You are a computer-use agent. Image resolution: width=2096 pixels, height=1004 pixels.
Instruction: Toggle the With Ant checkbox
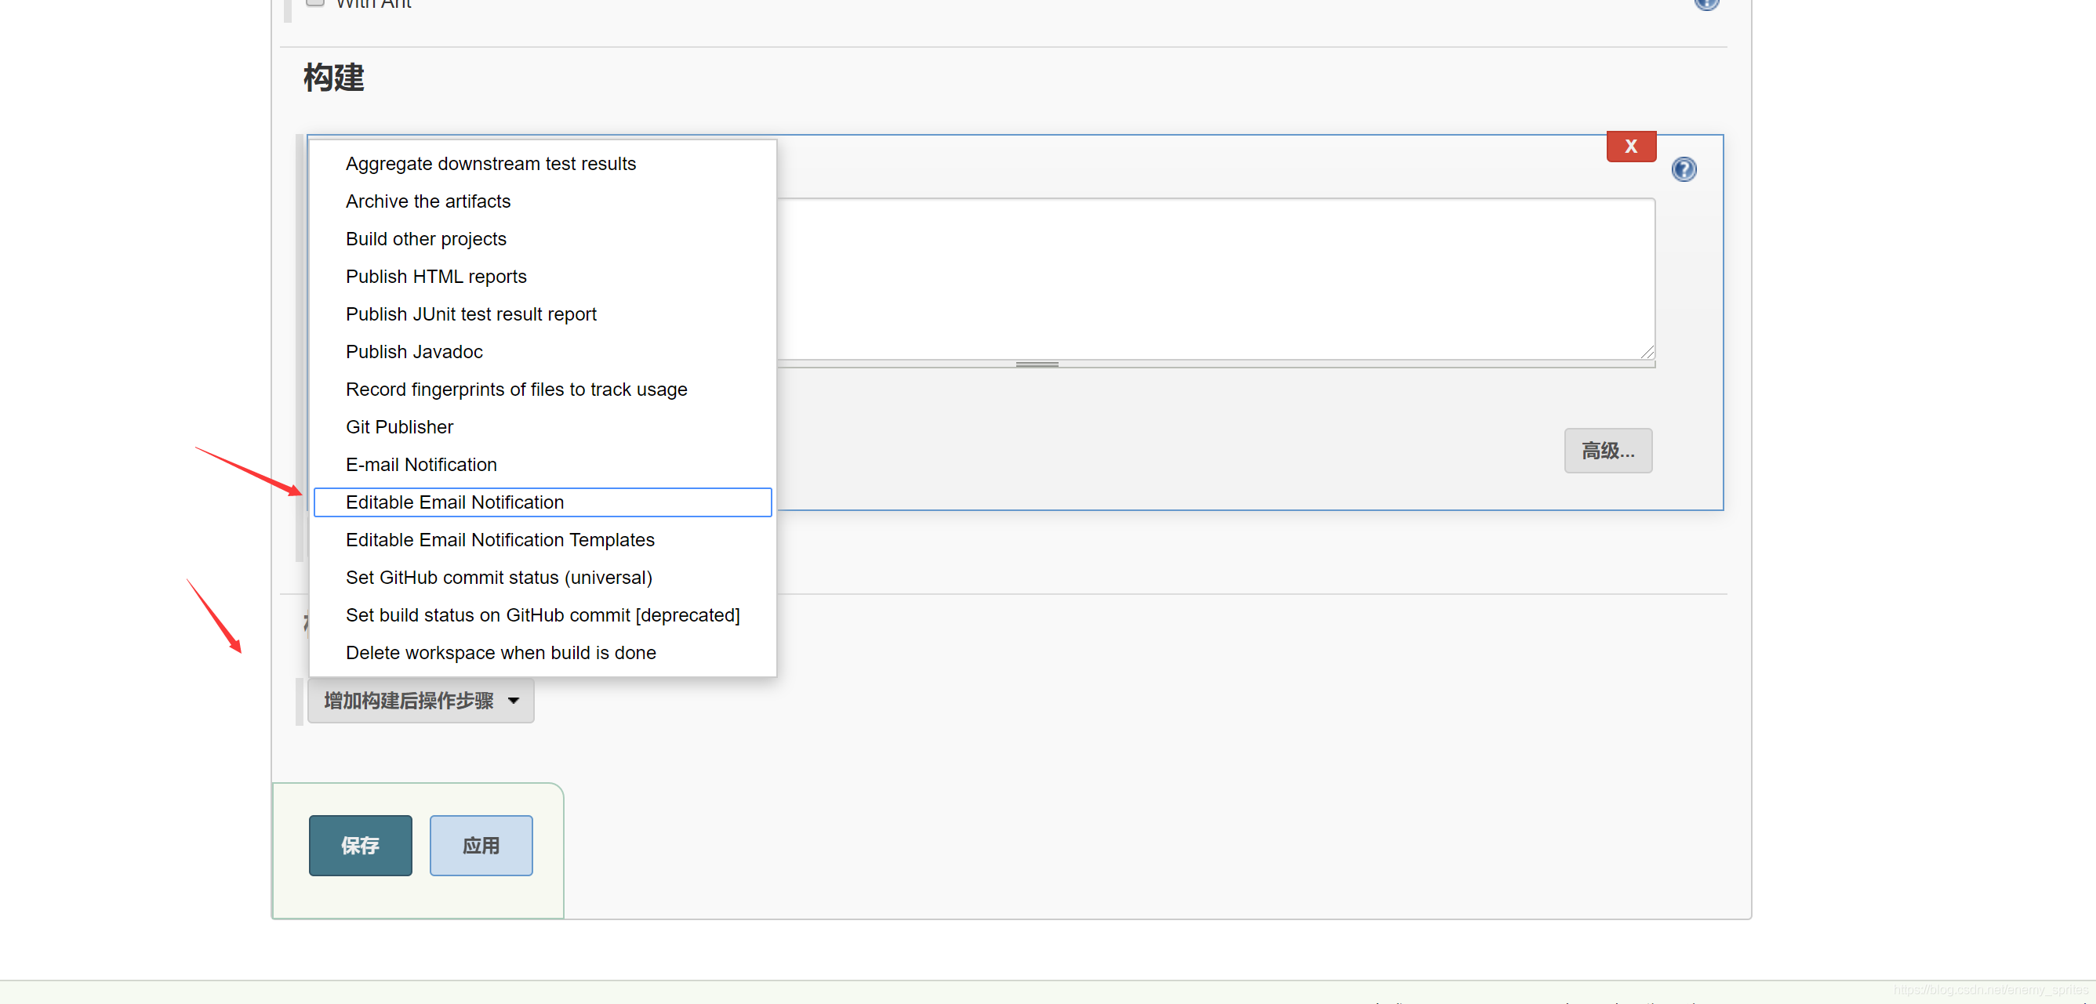coord(315,2)
